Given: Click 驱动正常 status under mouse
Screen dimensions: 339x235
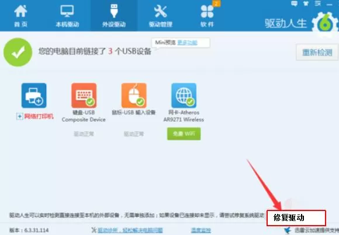Looking at the screenshot, I should (134, 134).
